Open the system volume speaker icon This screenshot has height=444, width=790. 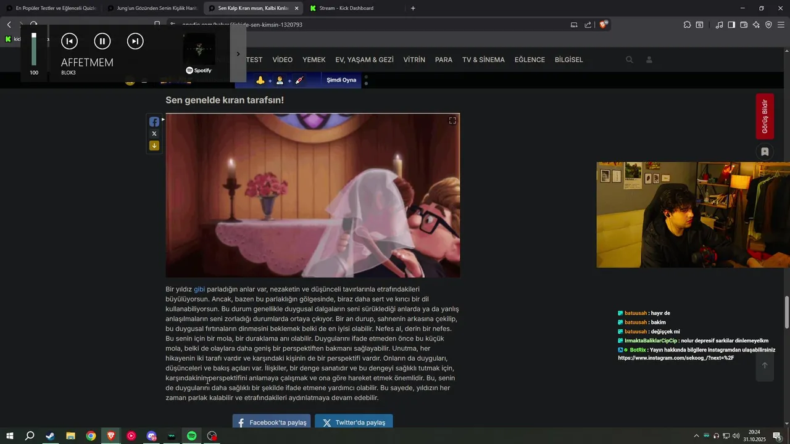(736, 436)
